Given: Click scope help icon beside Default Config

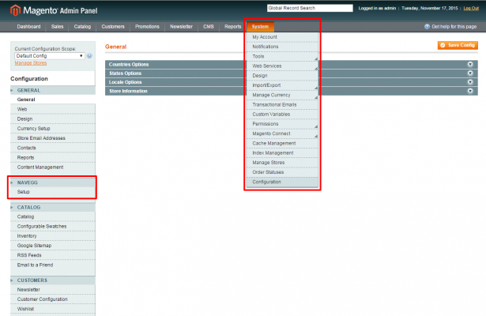Looking at the screenshot, I should coord(89,56).
